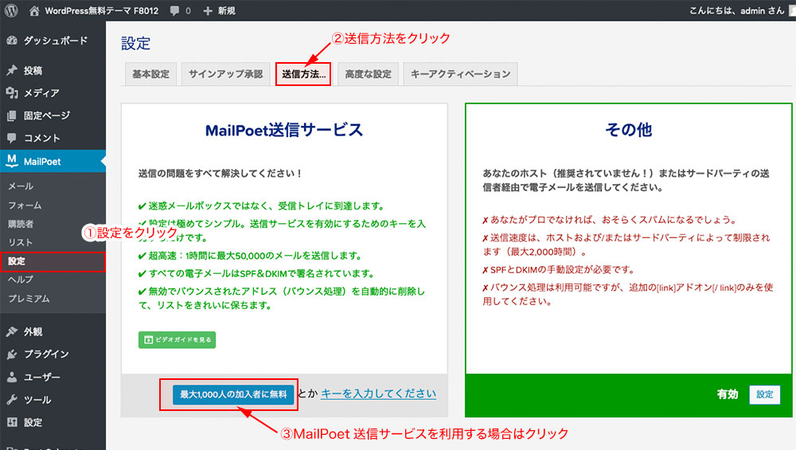Viewport: 796px width, 450px height.
Task: Click the その他 heading
Action: [x=629, y=130]
